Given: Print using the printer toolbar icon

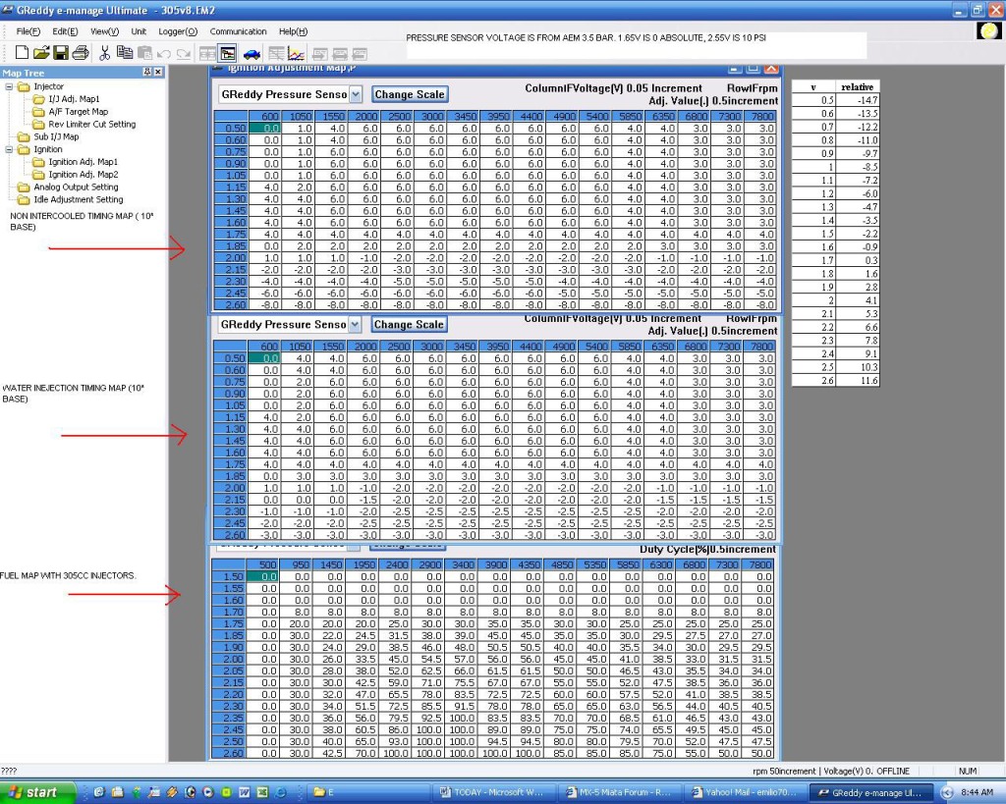Looking at the screenshot, I should pos(81,53).
